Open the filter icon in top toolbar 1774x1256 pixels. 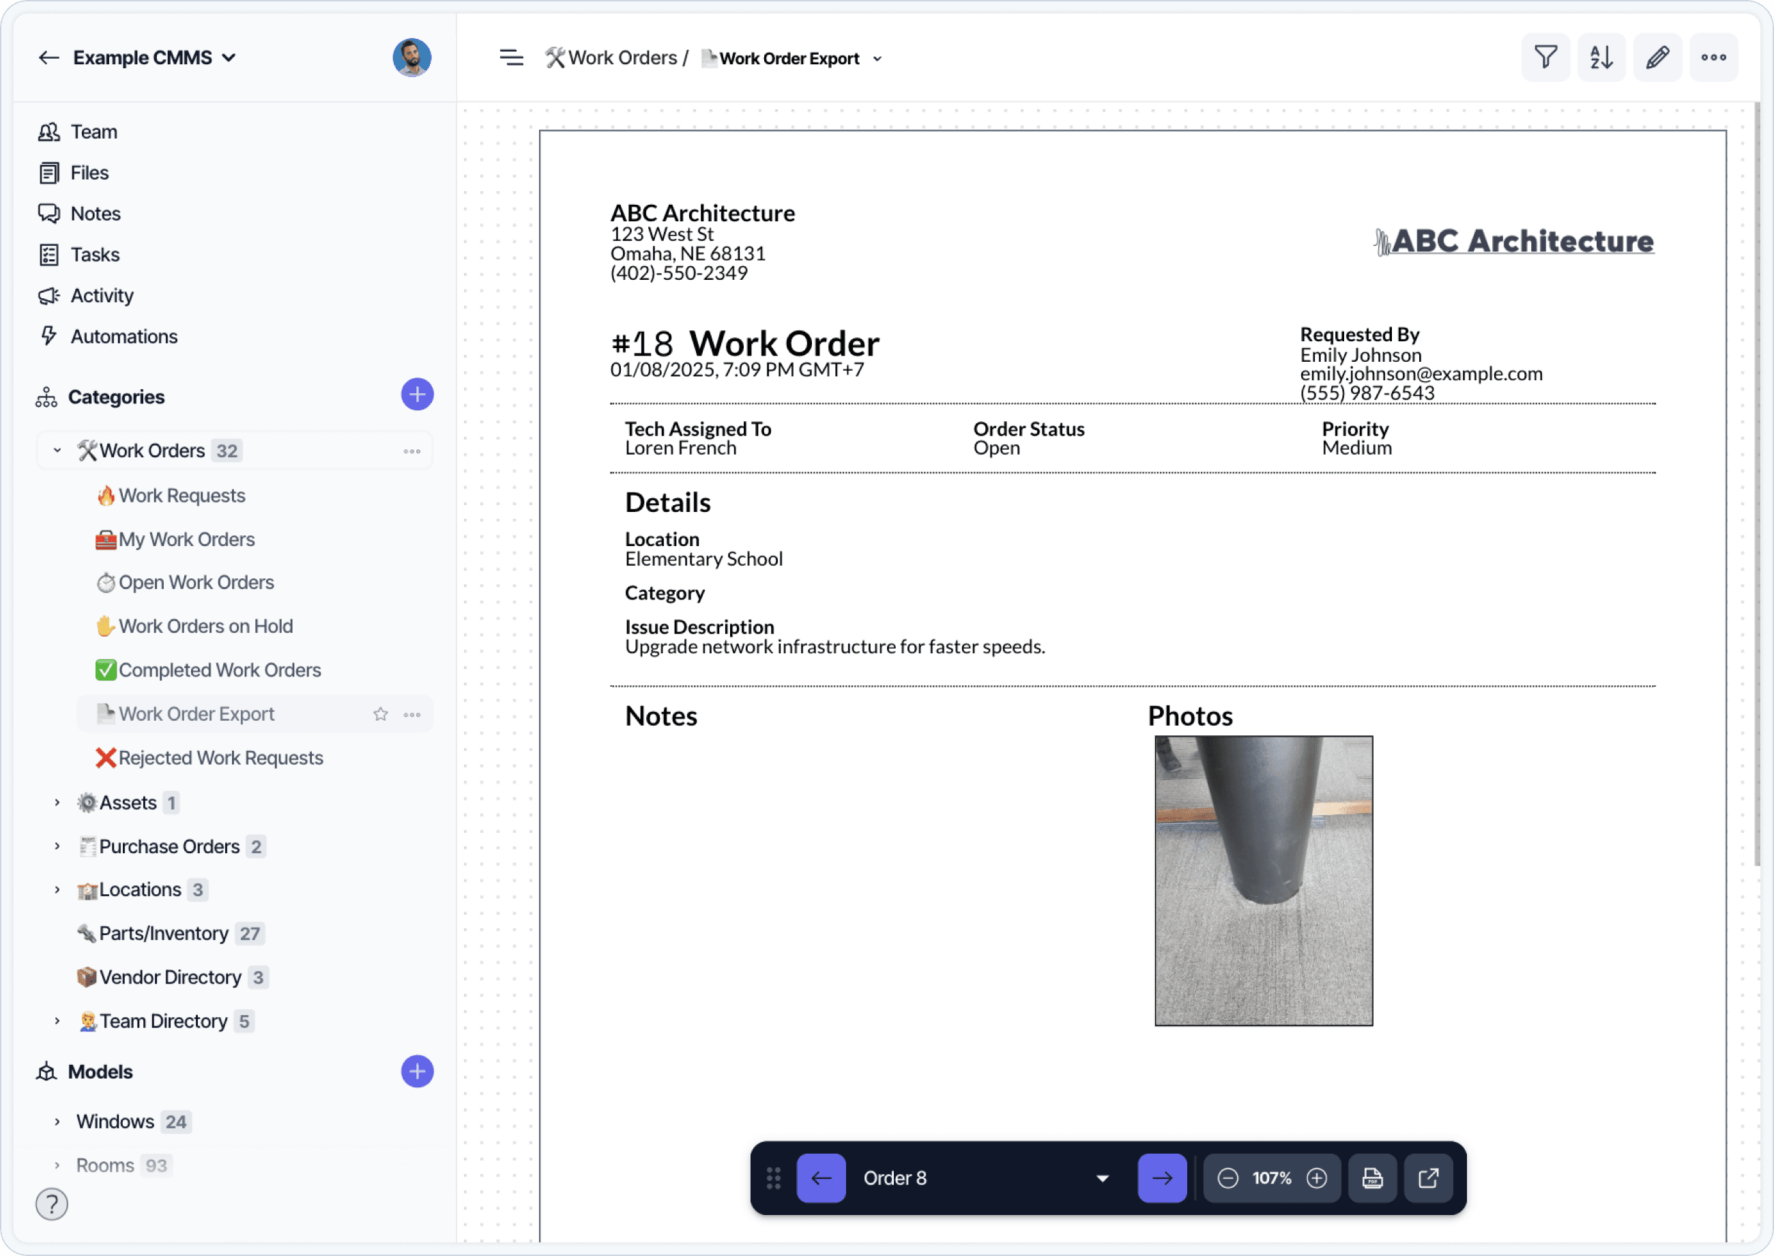(x=1545, y=57)
